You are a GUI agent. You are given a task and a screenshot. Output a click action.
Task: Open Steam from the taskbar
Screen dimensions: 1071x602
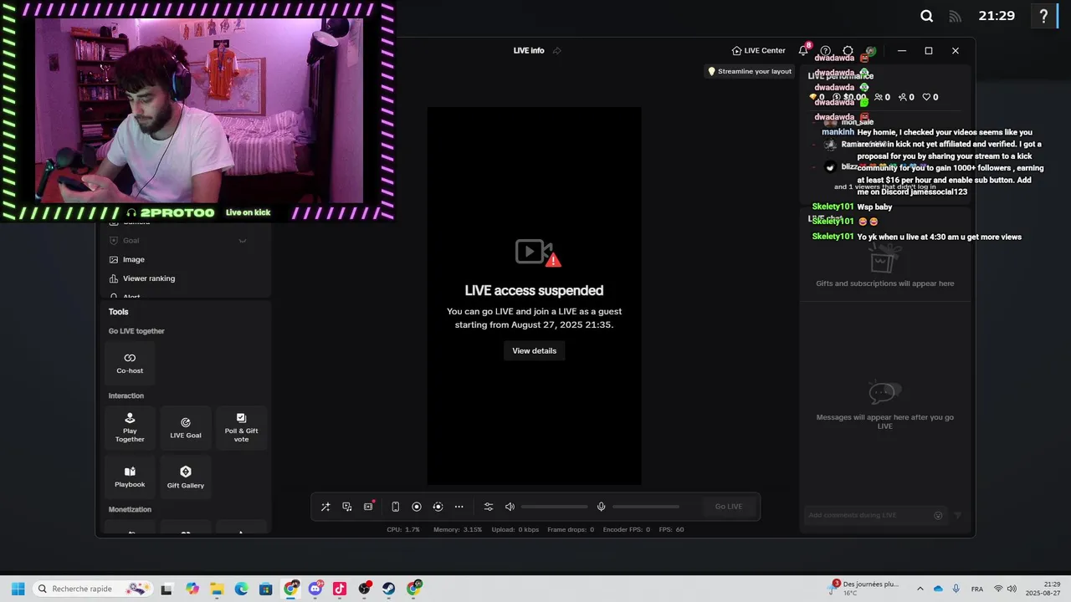(x=388, y=589)
